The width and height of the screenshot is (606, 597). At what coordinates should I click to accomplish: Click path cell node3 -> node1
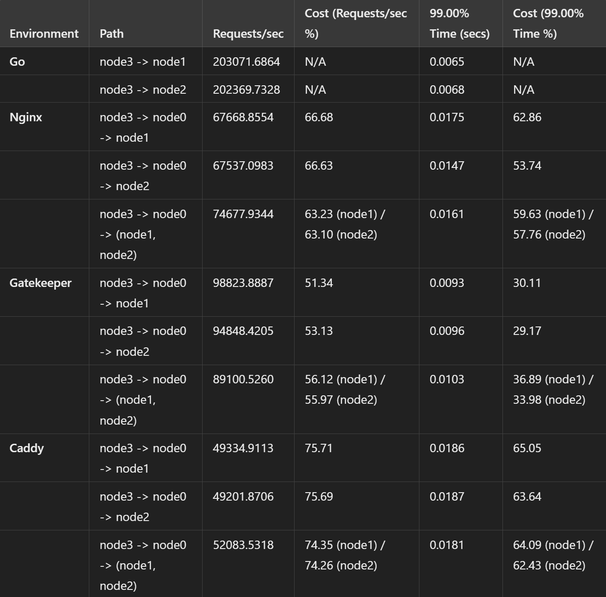[x=143, y=62]
